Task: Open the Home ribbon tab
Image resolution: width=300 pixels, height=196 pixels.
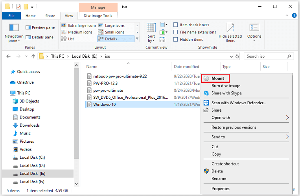Action: tap(31, 16)
